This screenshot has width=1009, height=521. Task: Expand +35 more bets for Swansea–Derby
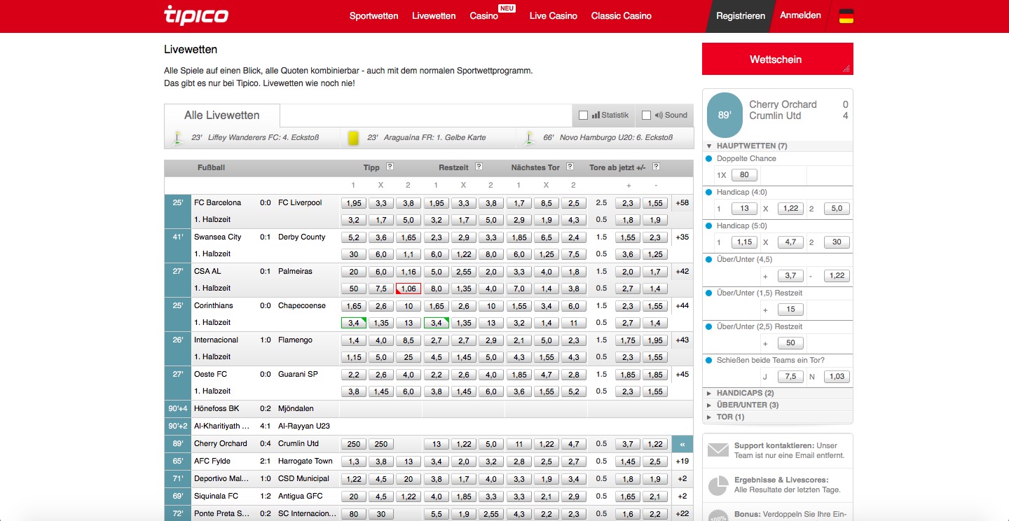coord(682,237)
